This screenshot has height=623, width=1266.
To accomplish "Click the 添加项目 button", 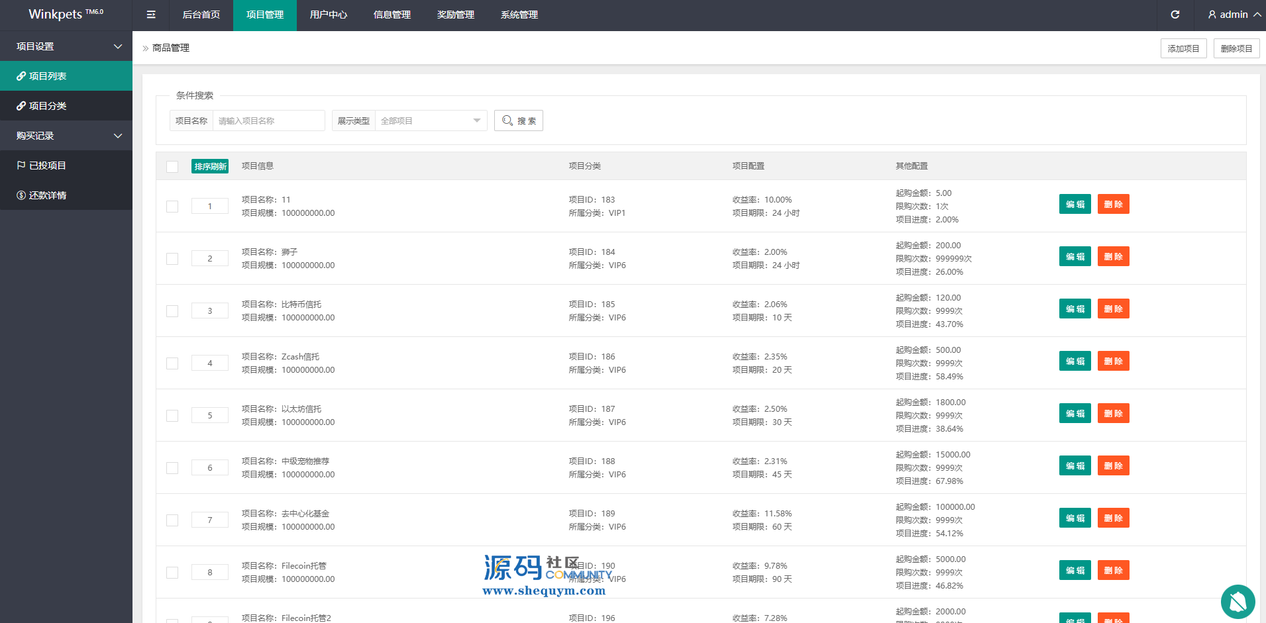I will pyautogui.click(x=1183, y=48).
